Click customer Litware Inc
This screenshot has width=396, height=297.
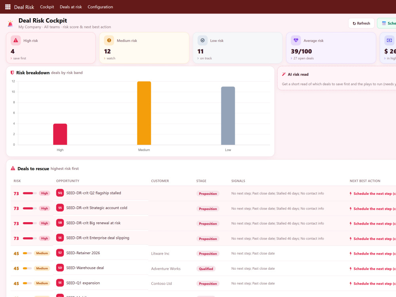160,253
